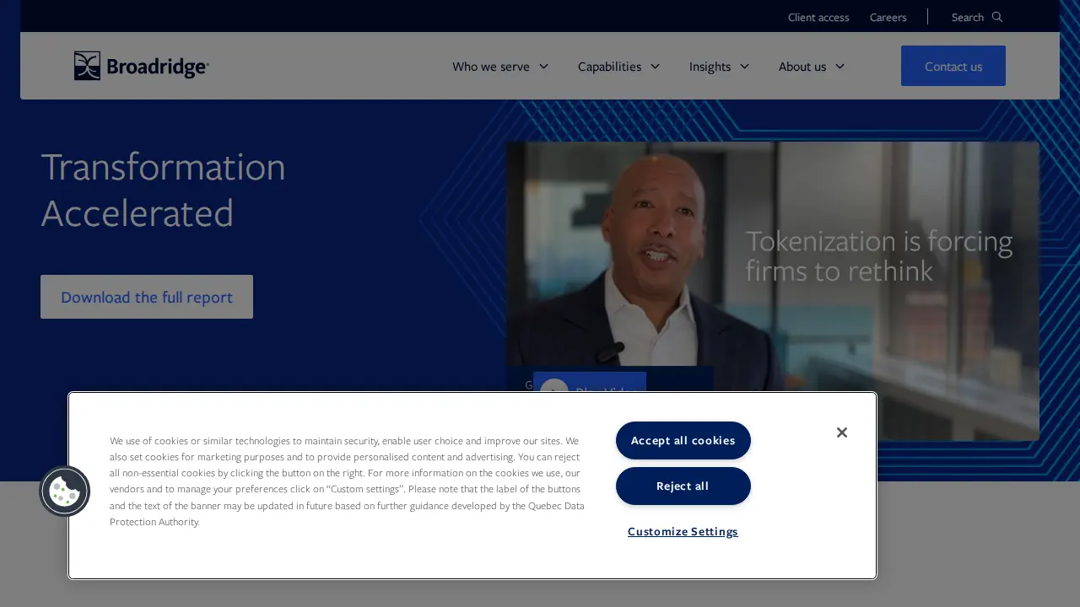Screen dimensions: 1080x607
Task: Accept all cookies
Action: pos(683,441)
